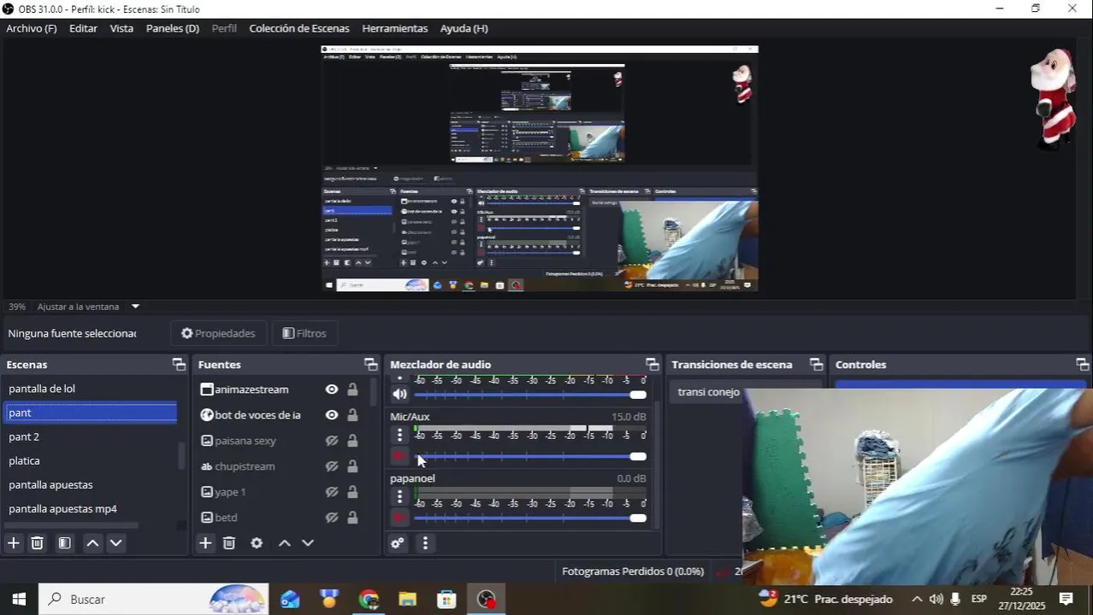This screenshot has height=615, width=1093.
Task: Undock the Escenas panel
Action: pyautogui.click(x=179, y=365)
